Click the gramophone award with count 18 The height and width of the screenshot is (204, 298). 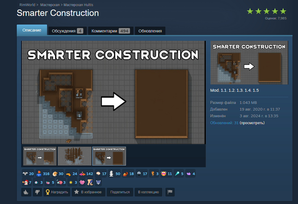(x=128, y=174)
